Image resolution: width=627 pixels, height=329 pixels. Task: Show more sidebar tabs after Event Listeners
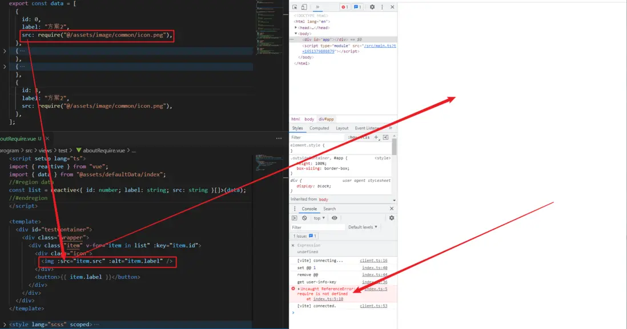[391, 128]
